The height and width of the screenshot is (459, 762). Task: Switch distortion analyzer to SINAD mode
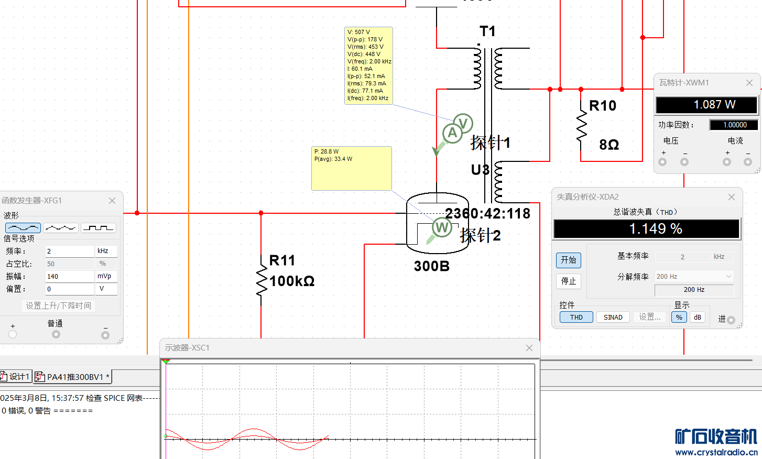click(x=613, y=317)
